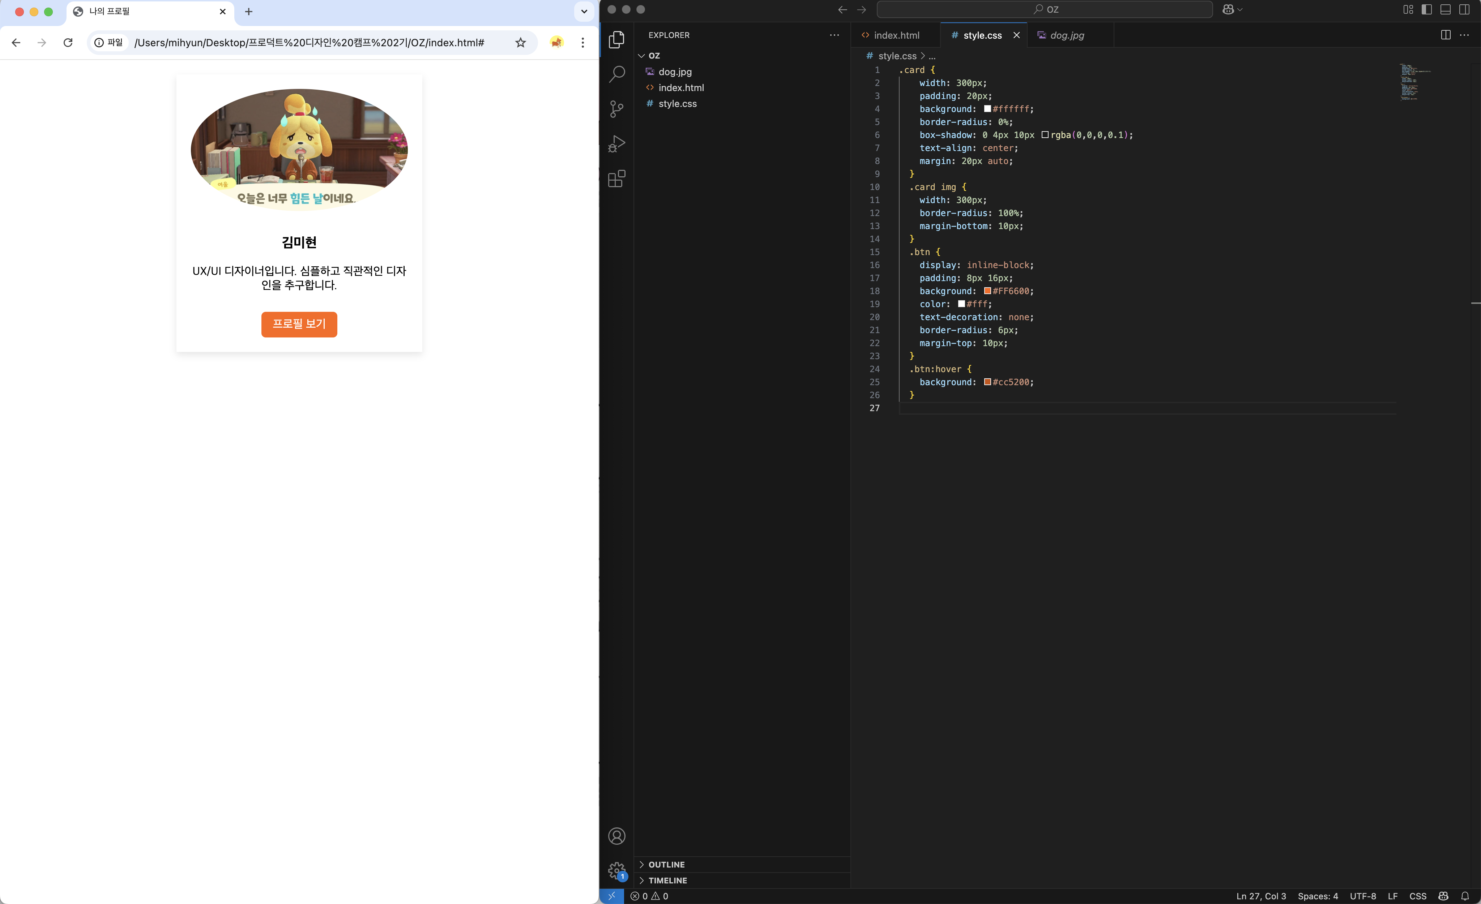Image resolution: width=1481 pixels, height=904 pixels.
Task: Open the Extensions view icon
Action: click(617, 178)
